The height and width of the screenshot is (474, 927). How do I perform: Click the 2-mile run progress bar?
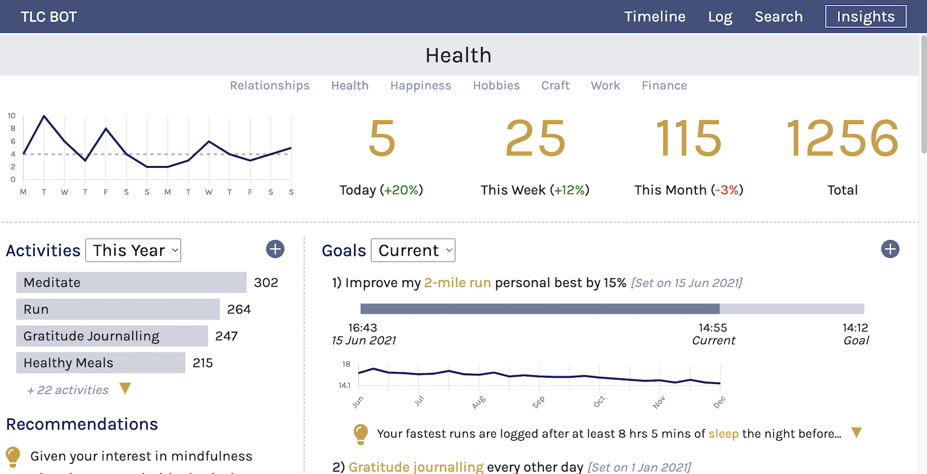point(612,309)
